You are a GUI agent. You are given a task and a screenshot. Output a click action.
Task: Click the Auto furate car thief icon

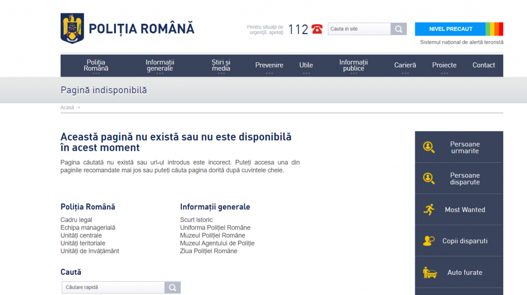pos(429,272)
